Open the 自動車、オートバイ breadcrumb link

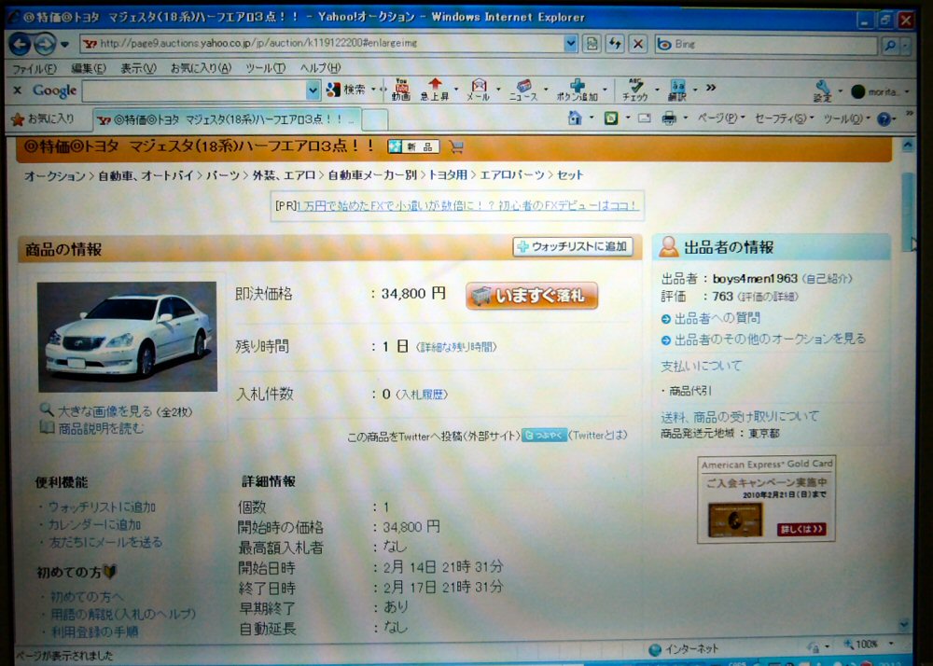pos(146,175)
